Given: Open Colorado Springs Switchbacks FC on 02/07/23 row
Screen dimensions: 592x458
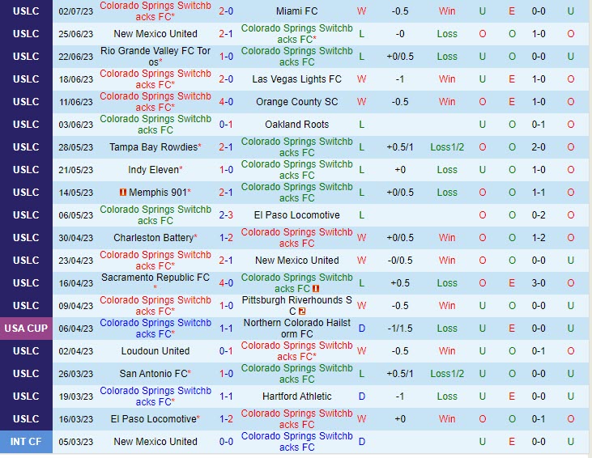Looking at the screenshot, I should click(155, 11).
